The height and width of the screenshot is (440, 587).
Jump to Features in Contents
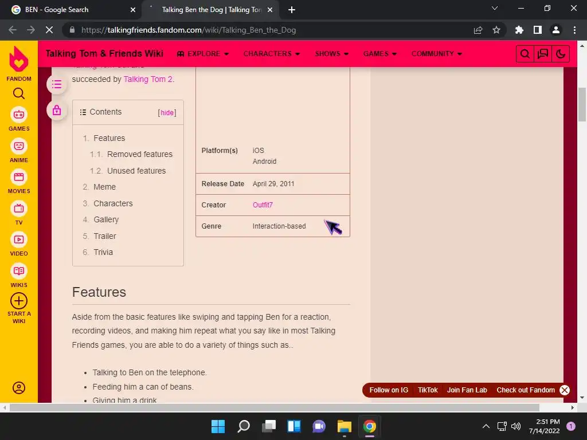109,138
